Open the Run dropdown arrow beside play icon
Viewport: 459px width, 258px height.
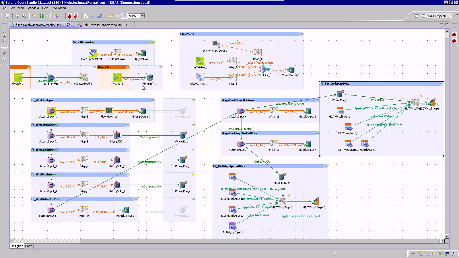tap(47, 16)
